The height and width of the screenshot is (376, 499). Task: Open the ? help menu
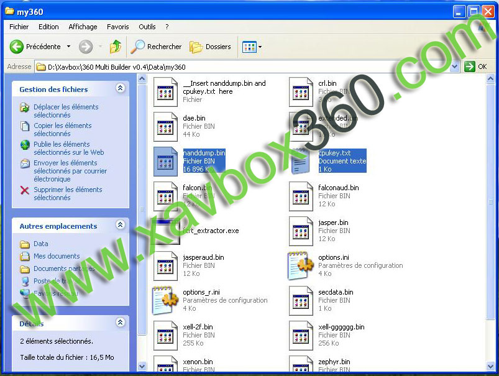point(167,27)
